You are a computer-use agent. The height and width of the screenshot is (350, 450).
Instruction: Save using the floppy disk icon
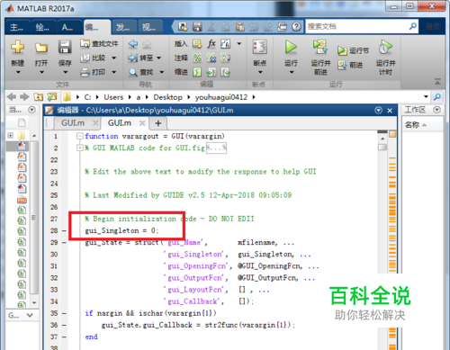(x=65, y=47)
